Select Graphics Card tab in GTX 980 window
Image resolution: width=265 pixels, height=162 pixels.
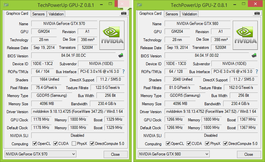coord(150,13)
